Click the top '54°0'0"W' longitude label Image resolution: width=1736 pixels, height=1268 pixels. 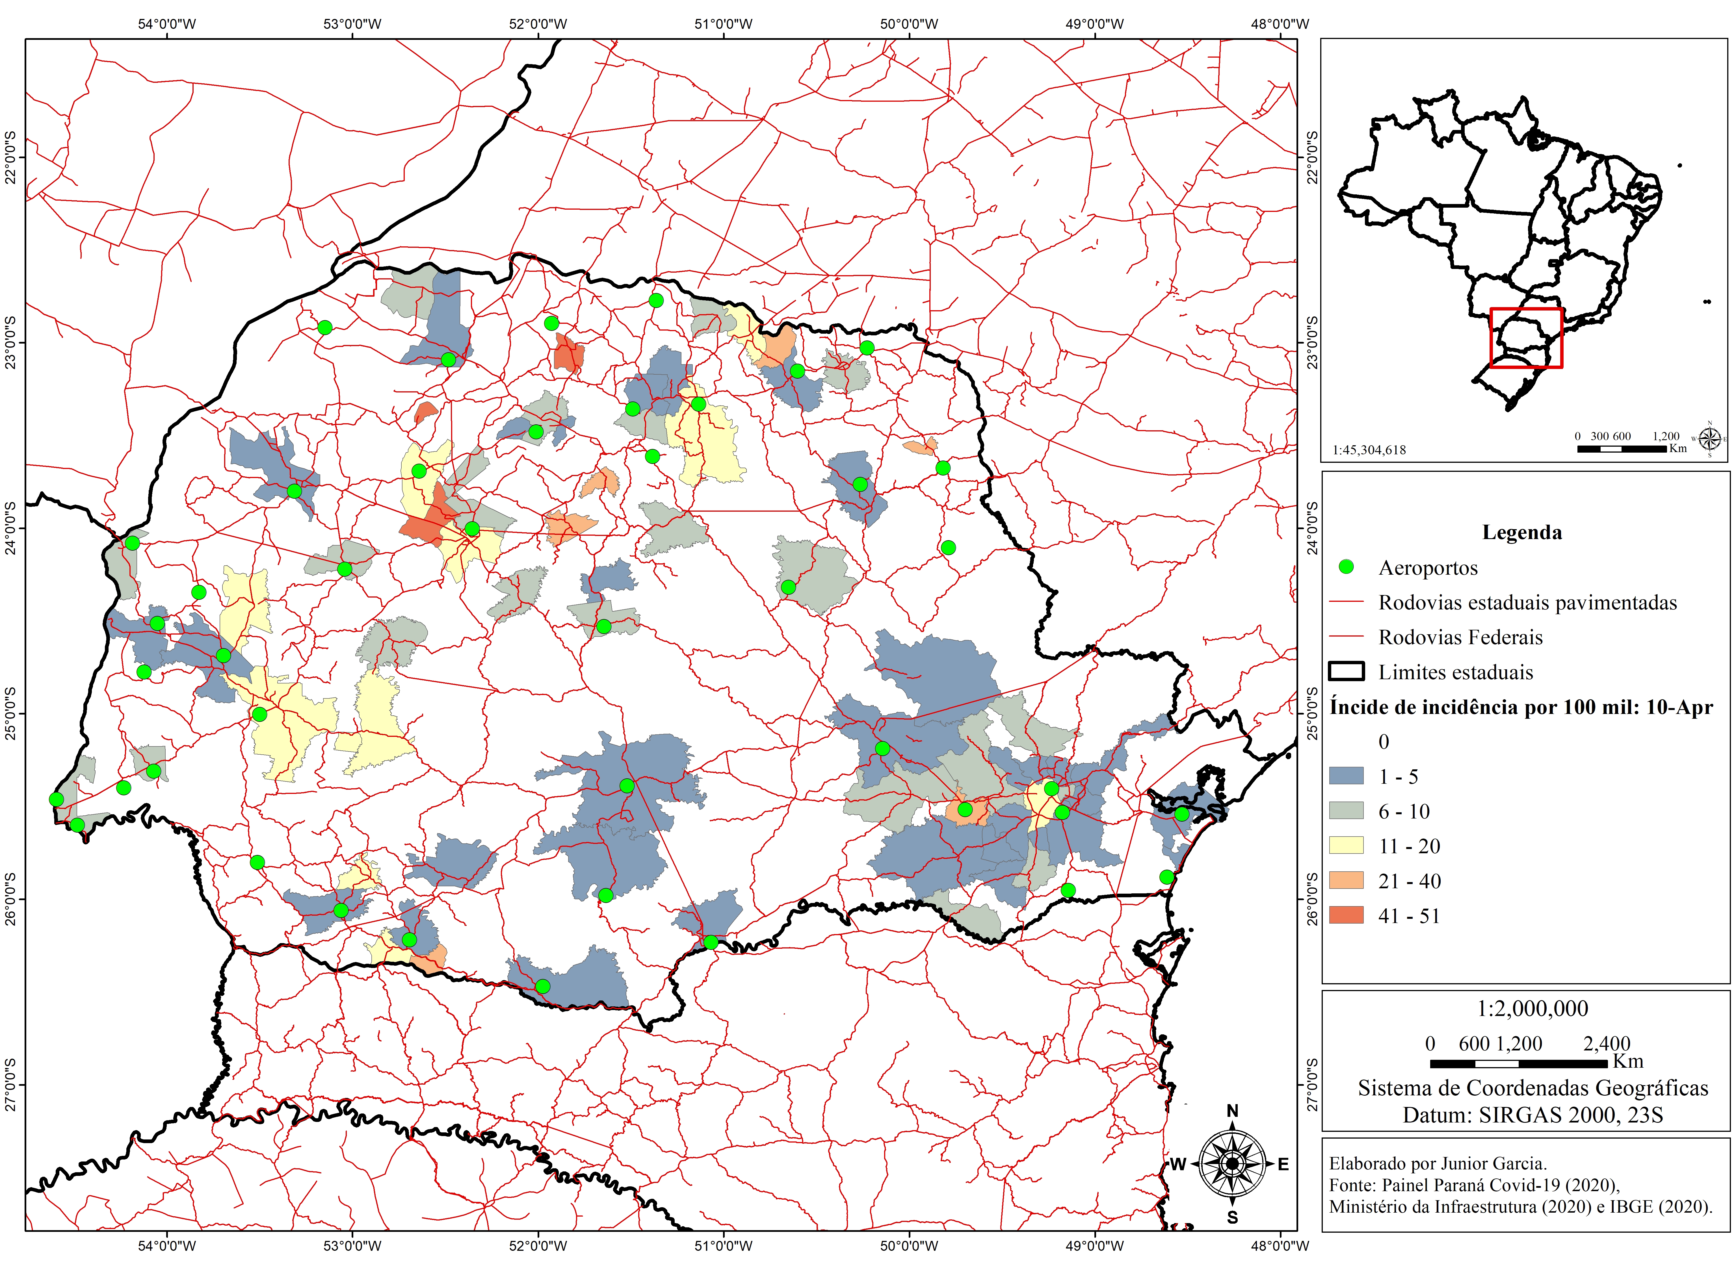(166, 24)
